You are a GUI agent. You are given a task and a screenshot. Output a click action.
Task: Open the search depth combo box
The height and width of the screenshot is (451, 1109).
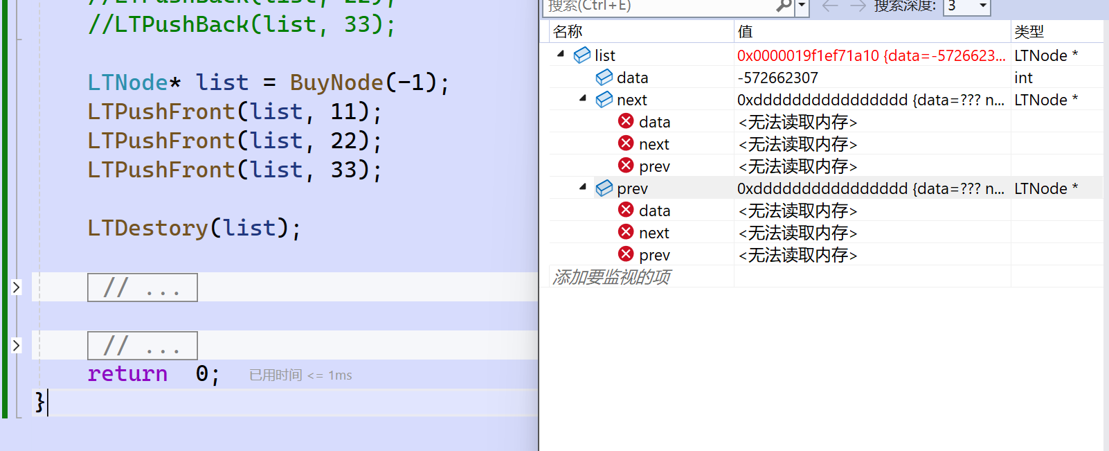click(967, 6)
